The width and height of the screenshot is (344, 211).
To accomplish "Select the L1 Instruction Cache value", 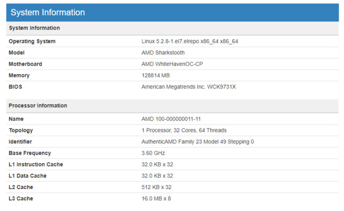I will (x=157, y=164).
